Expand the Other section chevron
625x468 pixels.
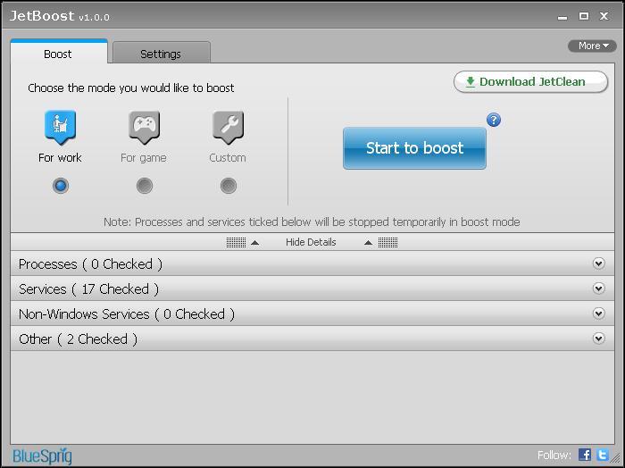click(599, 338)
